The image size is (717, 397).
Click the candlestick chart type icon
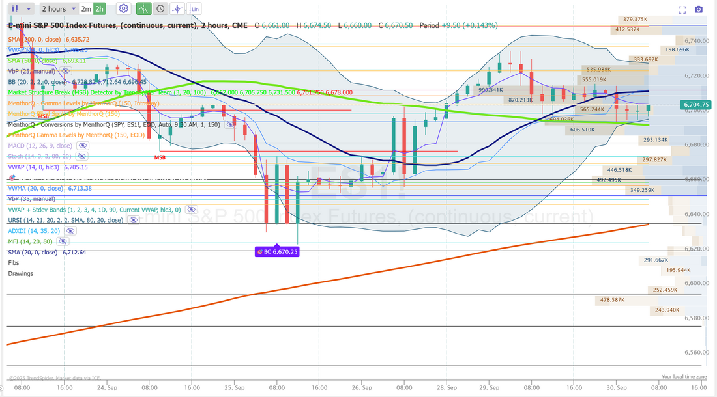click(14, 9)
